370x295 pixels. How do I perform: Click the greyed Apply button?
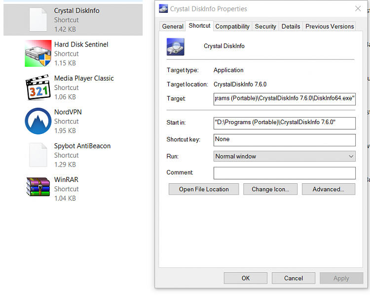[x=341, y=278]
